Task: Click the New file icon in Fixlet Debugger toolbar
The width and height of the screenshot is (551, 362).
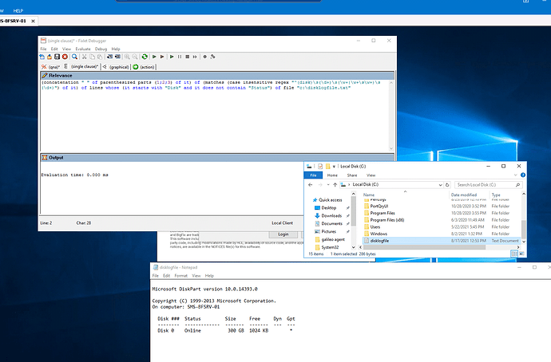Action: (42, 57)
